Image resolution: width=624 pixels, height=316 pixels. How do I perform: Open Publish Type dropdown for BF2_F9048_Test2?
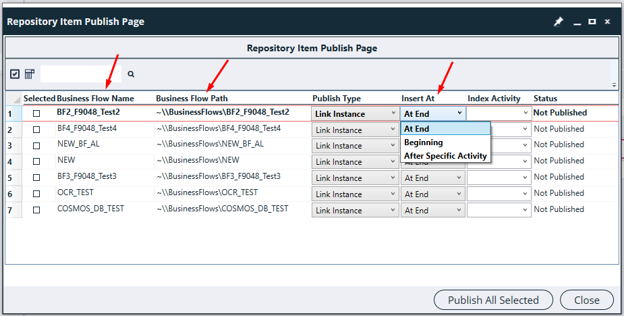(x=355, y=114)
